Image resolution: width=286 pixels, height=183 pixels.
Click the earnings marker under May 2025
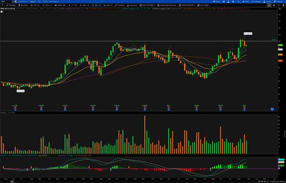117,108
